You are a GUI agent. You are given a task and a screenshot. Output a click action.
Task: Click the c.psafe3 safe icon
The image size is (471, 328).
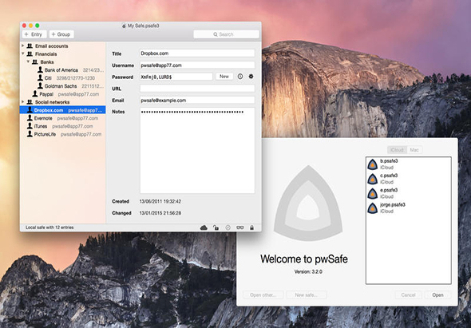tap(373, 179)
